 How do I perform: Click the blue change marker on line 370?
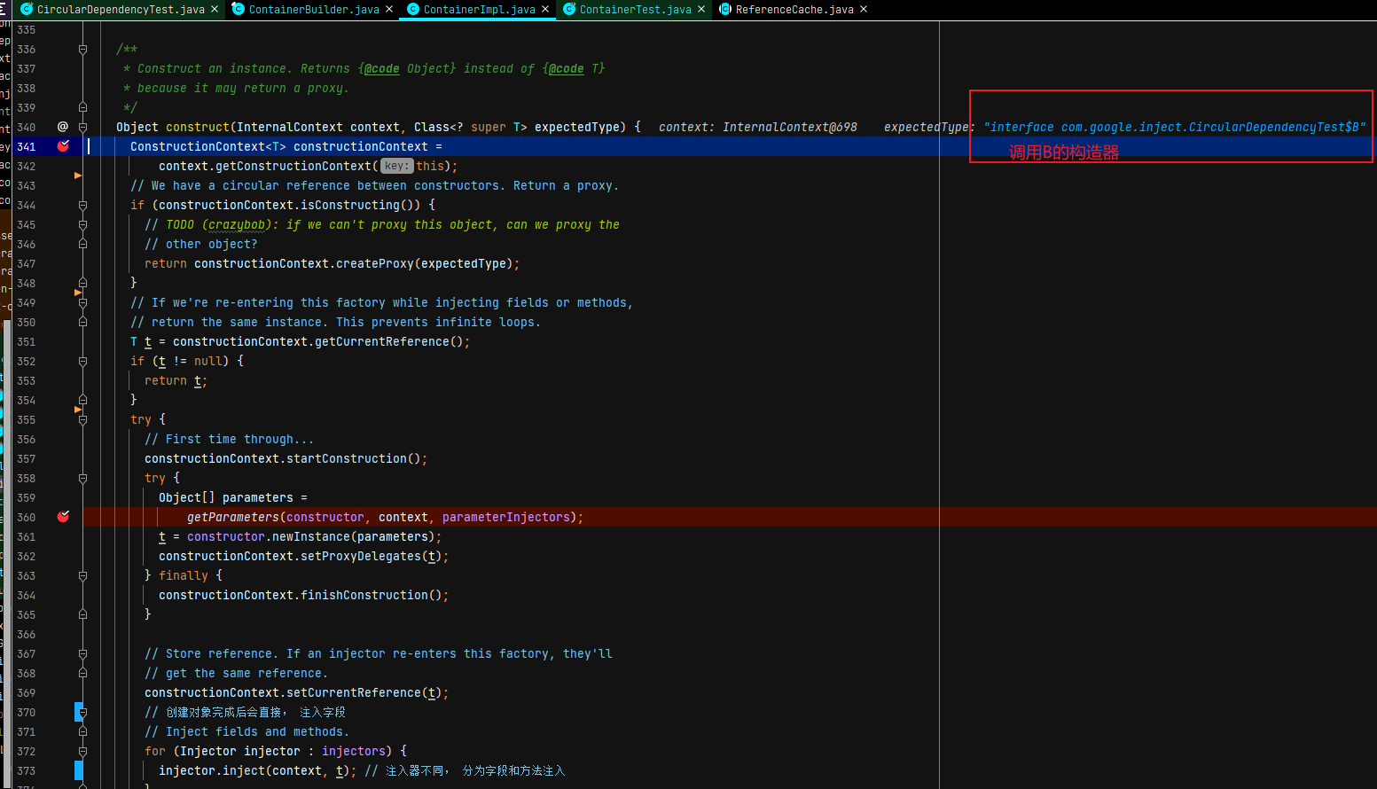point(79,711)
